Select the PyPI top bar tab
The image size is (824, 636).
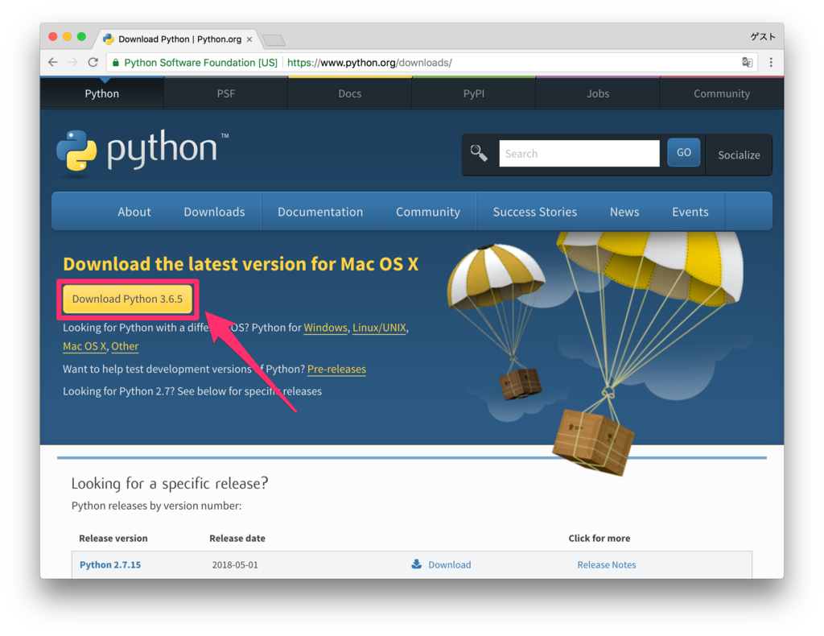(x=474, y=93)
